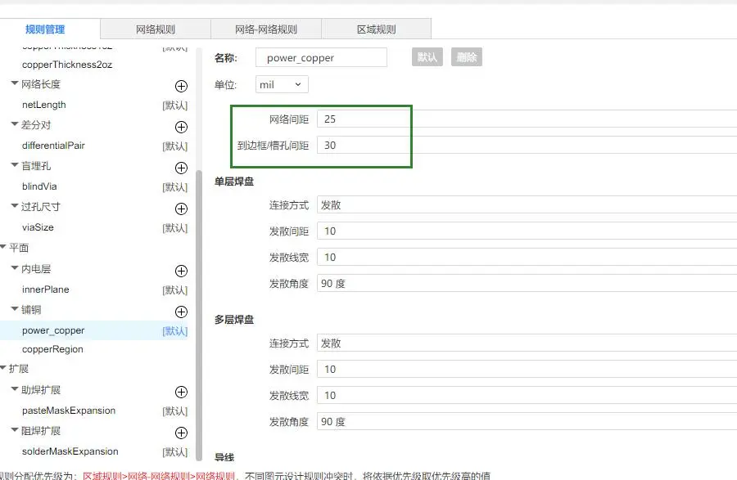Viewport: 737px width, 480px height.
Task: Add new 盲埋孔 rule with plus icon
Action: pos(181,168)
